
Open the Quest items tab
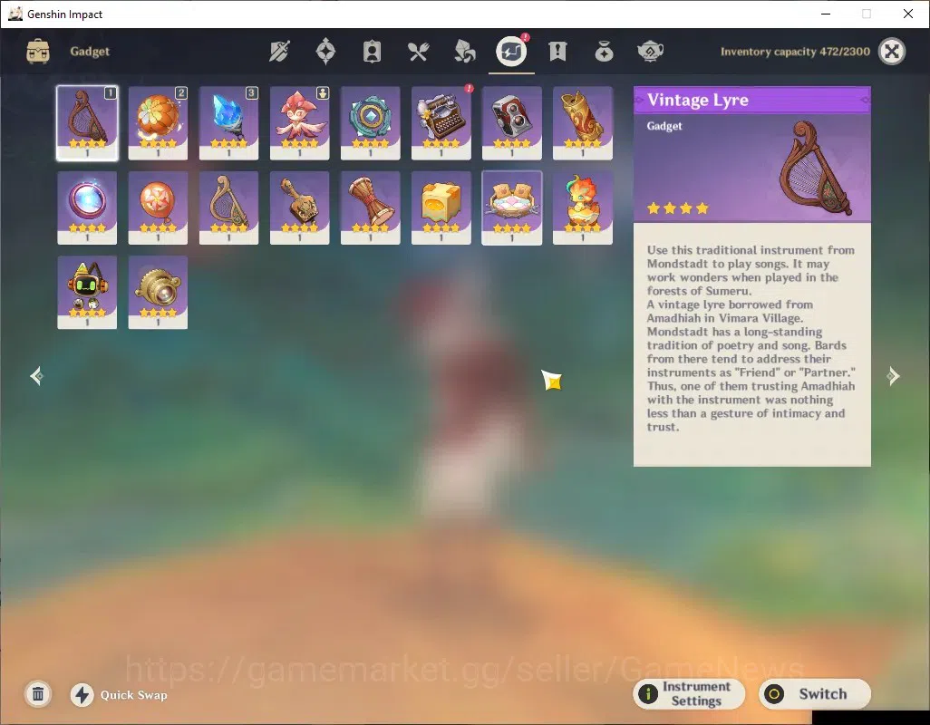(557, 52)
